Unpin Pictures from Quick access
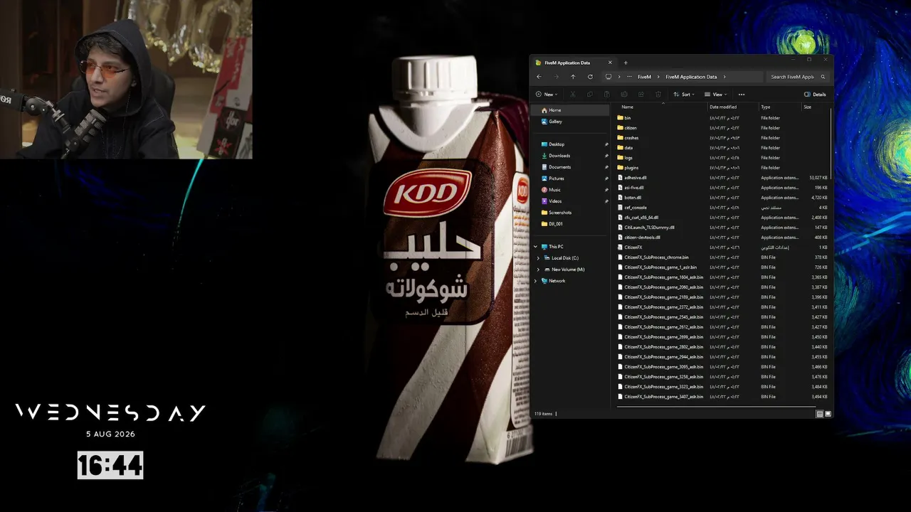Screen dimensions: 911x512 click(606, 178)
